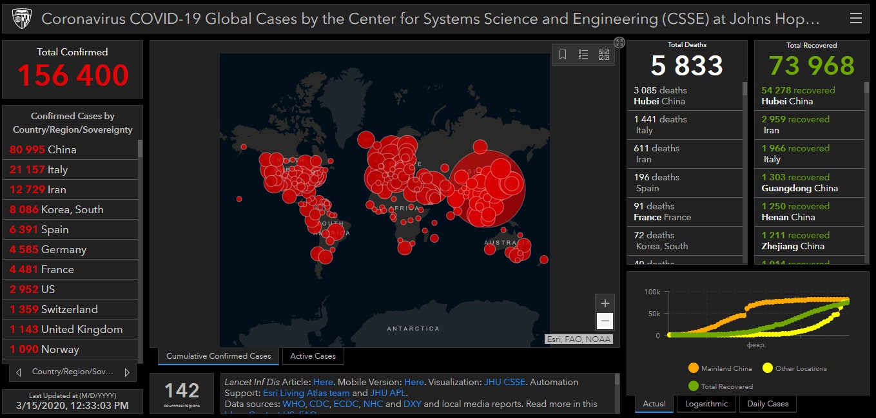
Task: Click the large China bubble on map
Action: (487, 188)
